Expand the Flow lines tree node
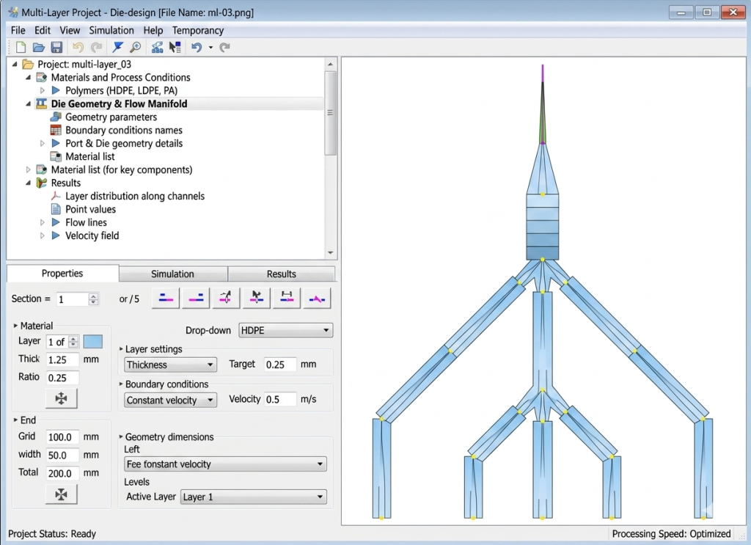This screenshot has height=545, width=751. [x=42, y=222]
